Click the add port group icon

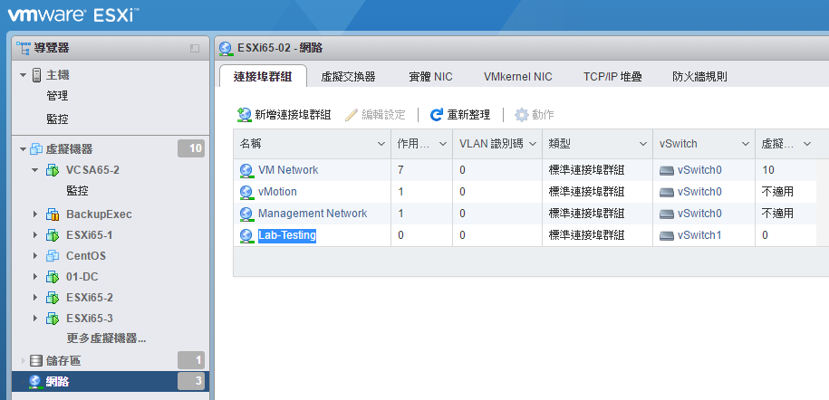(245, 115)
